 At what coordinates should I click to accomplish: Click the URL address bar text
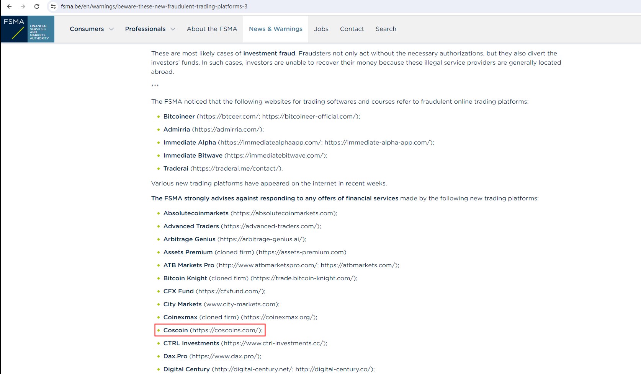154,7
